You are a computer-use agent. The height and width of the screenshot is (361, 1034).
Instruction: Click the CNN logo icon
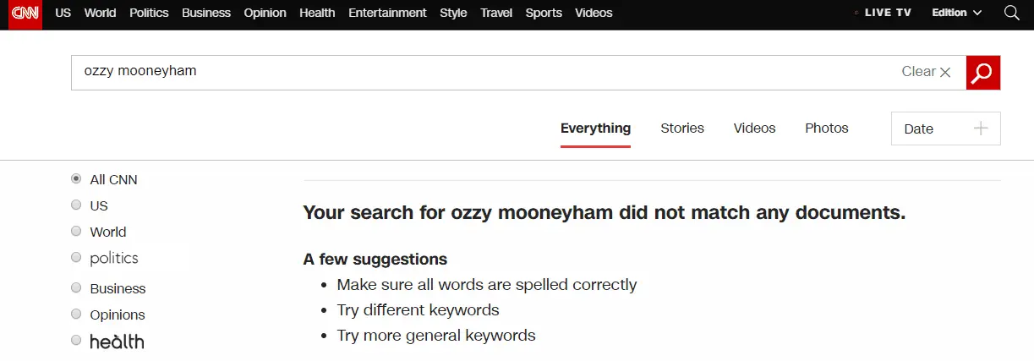pyautogui.click(x=25, y=14)
